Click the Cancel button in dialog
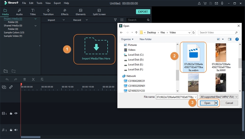 tap(229, 103)
